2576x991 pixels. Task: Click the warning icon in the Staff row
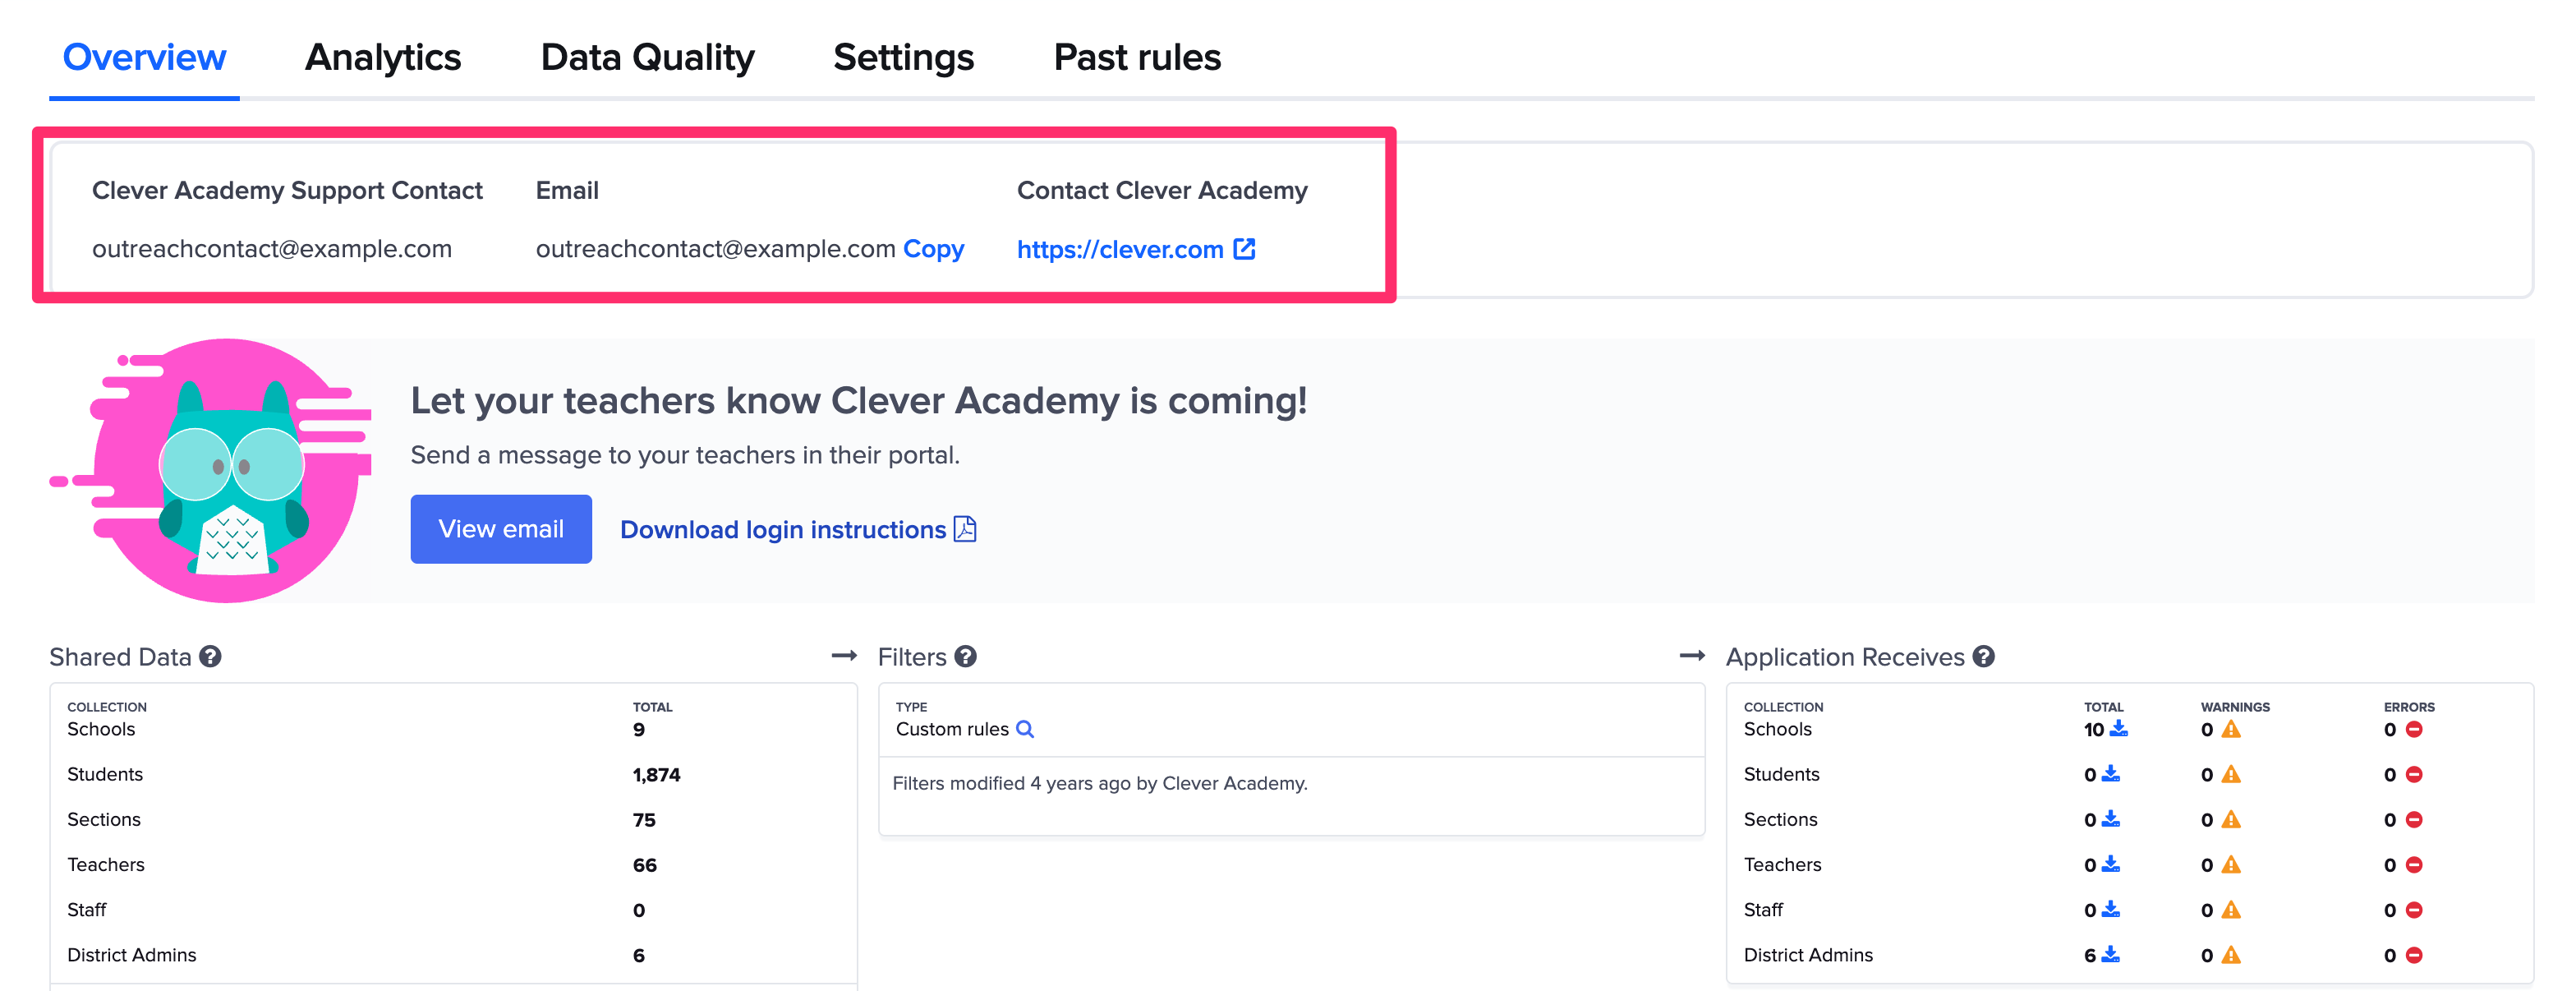[x=2230, y=909]
